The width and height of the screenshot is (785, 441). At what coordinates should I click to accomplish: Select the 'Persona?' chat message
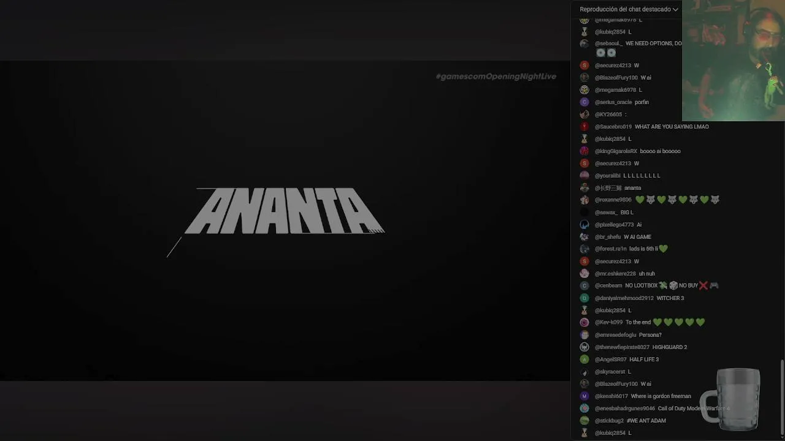(650, 335)
